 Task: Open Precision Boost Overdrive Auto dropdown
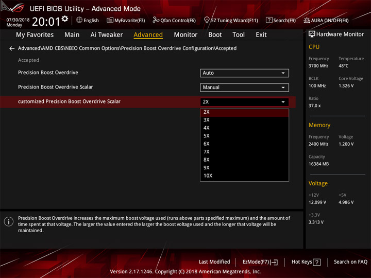click(x=244, y=73)
